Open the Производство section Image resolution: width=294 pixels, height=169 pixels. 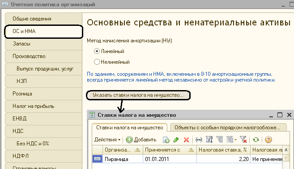pos(43,56)
